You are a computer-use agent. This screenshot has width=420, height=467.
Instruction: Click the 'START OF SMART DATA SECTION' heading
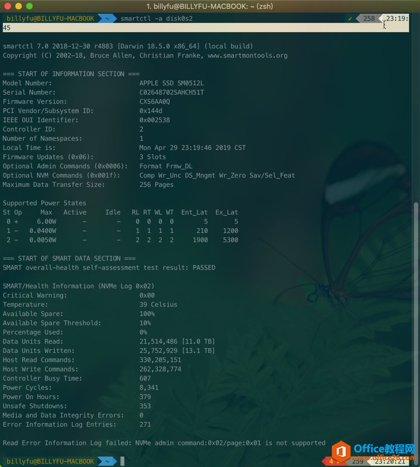pos(69,258)
